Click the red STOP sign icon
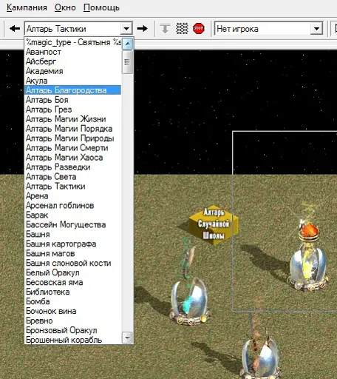 coord(199,29)
